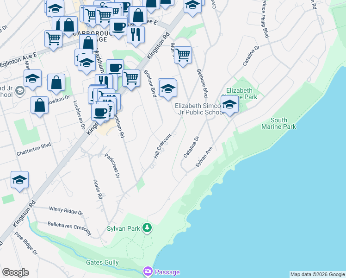Screen dimensions: 346x278
Task: Click the Google logo
Action: click(15, 272)
